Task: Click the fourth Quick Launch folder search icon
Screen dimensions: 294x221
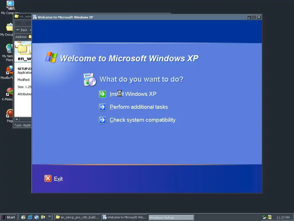Action: (43, 217)
